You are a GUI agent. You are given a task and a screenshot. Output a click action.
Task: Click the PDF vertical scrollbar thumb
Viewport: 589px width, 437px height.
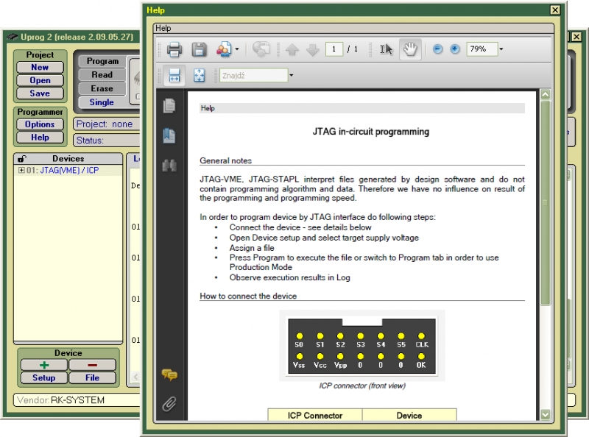pyautogui.click(x=545, y=203)
